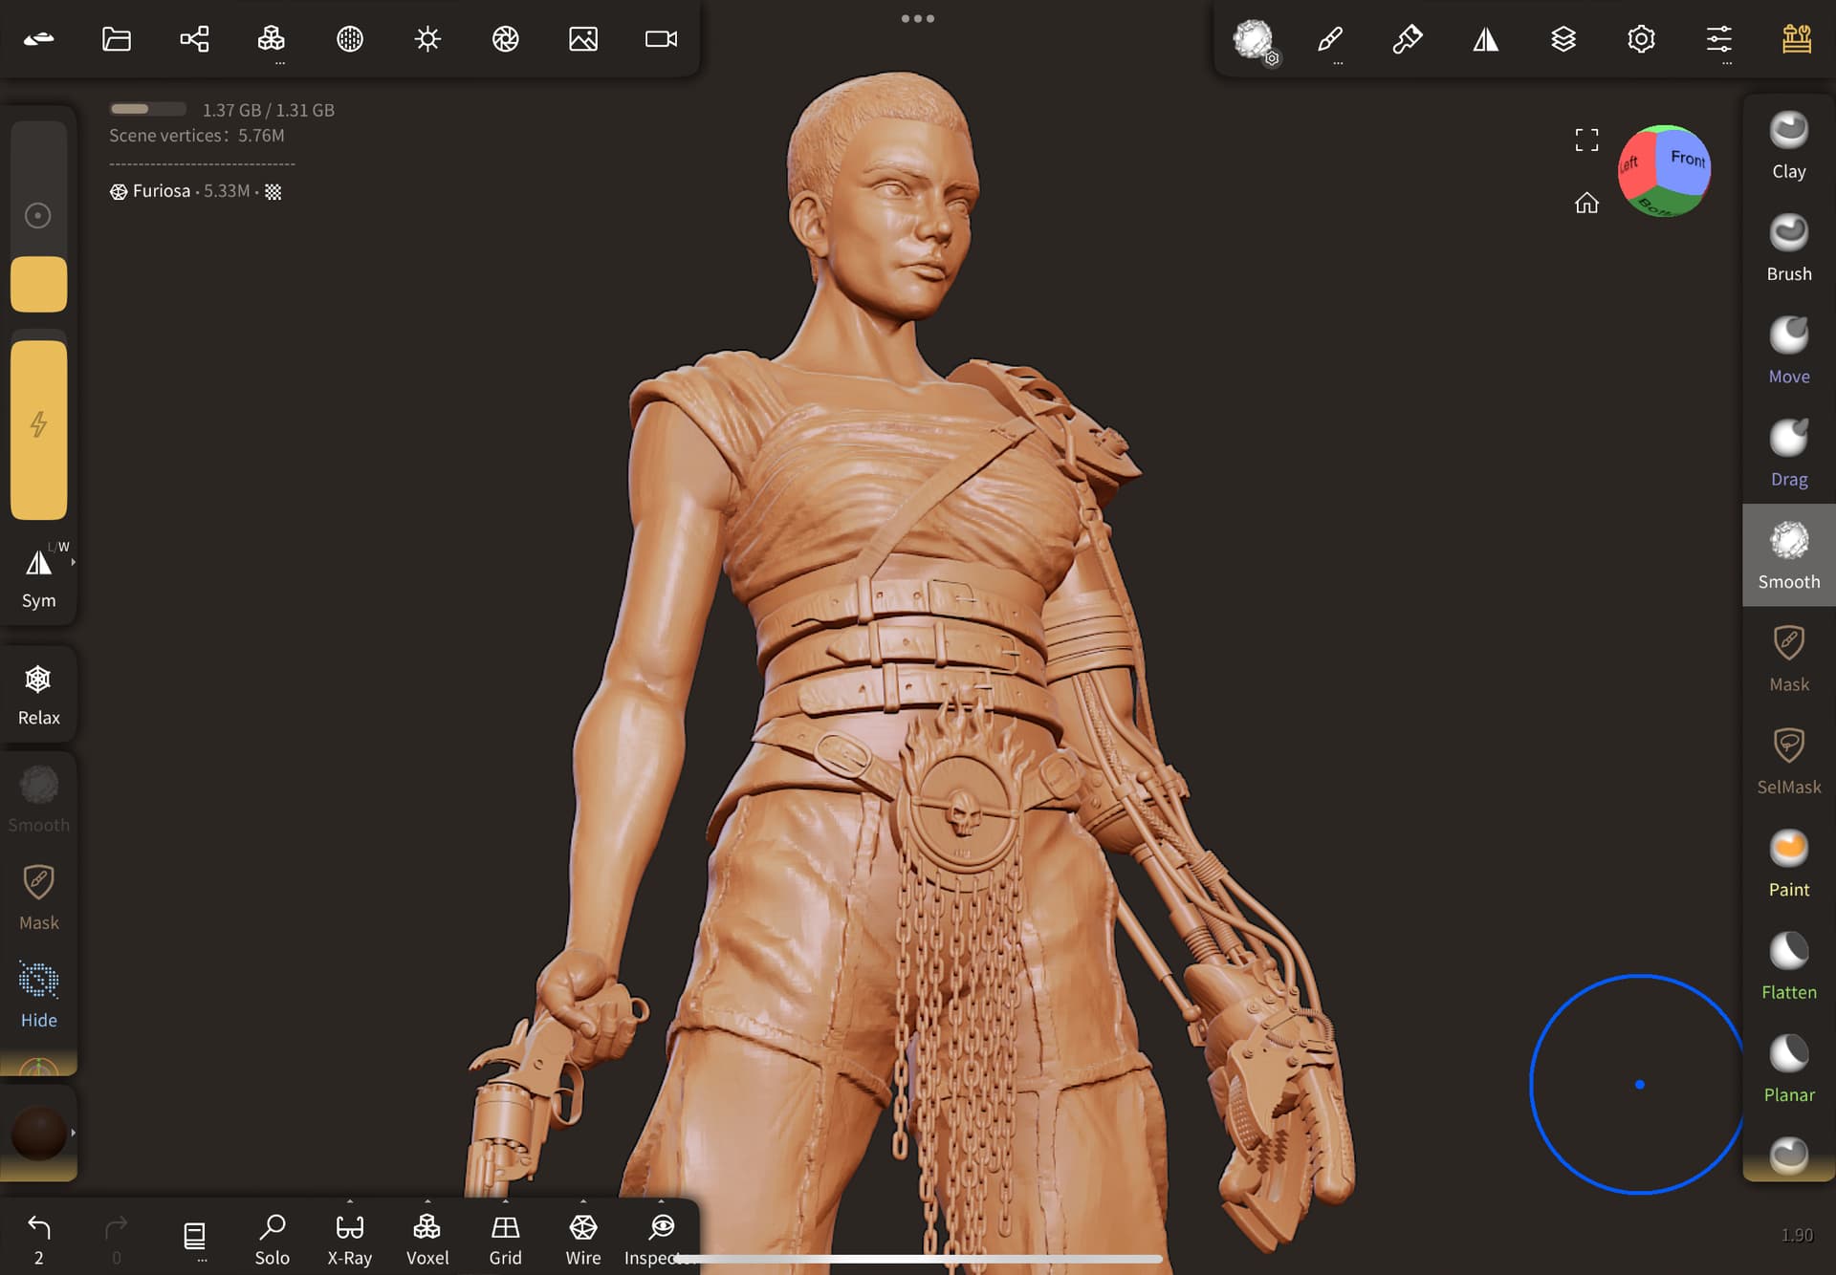Open the Background image menu
The width and height of the screenshot is (1836, 1275).
tap(583, 39)
